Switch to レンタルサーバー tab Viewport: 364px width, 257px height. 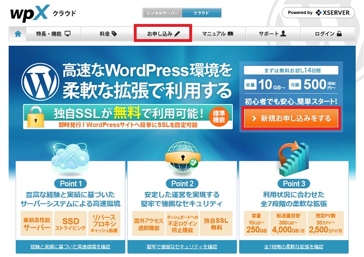coord(162,13)
